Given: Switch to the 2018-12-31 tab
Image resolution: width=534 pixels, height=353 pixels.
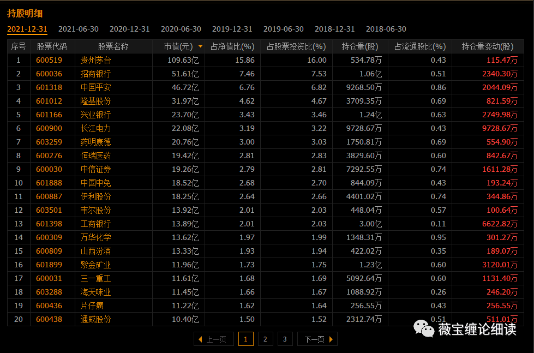Looking at the screenshot, I should click(334, 29).
